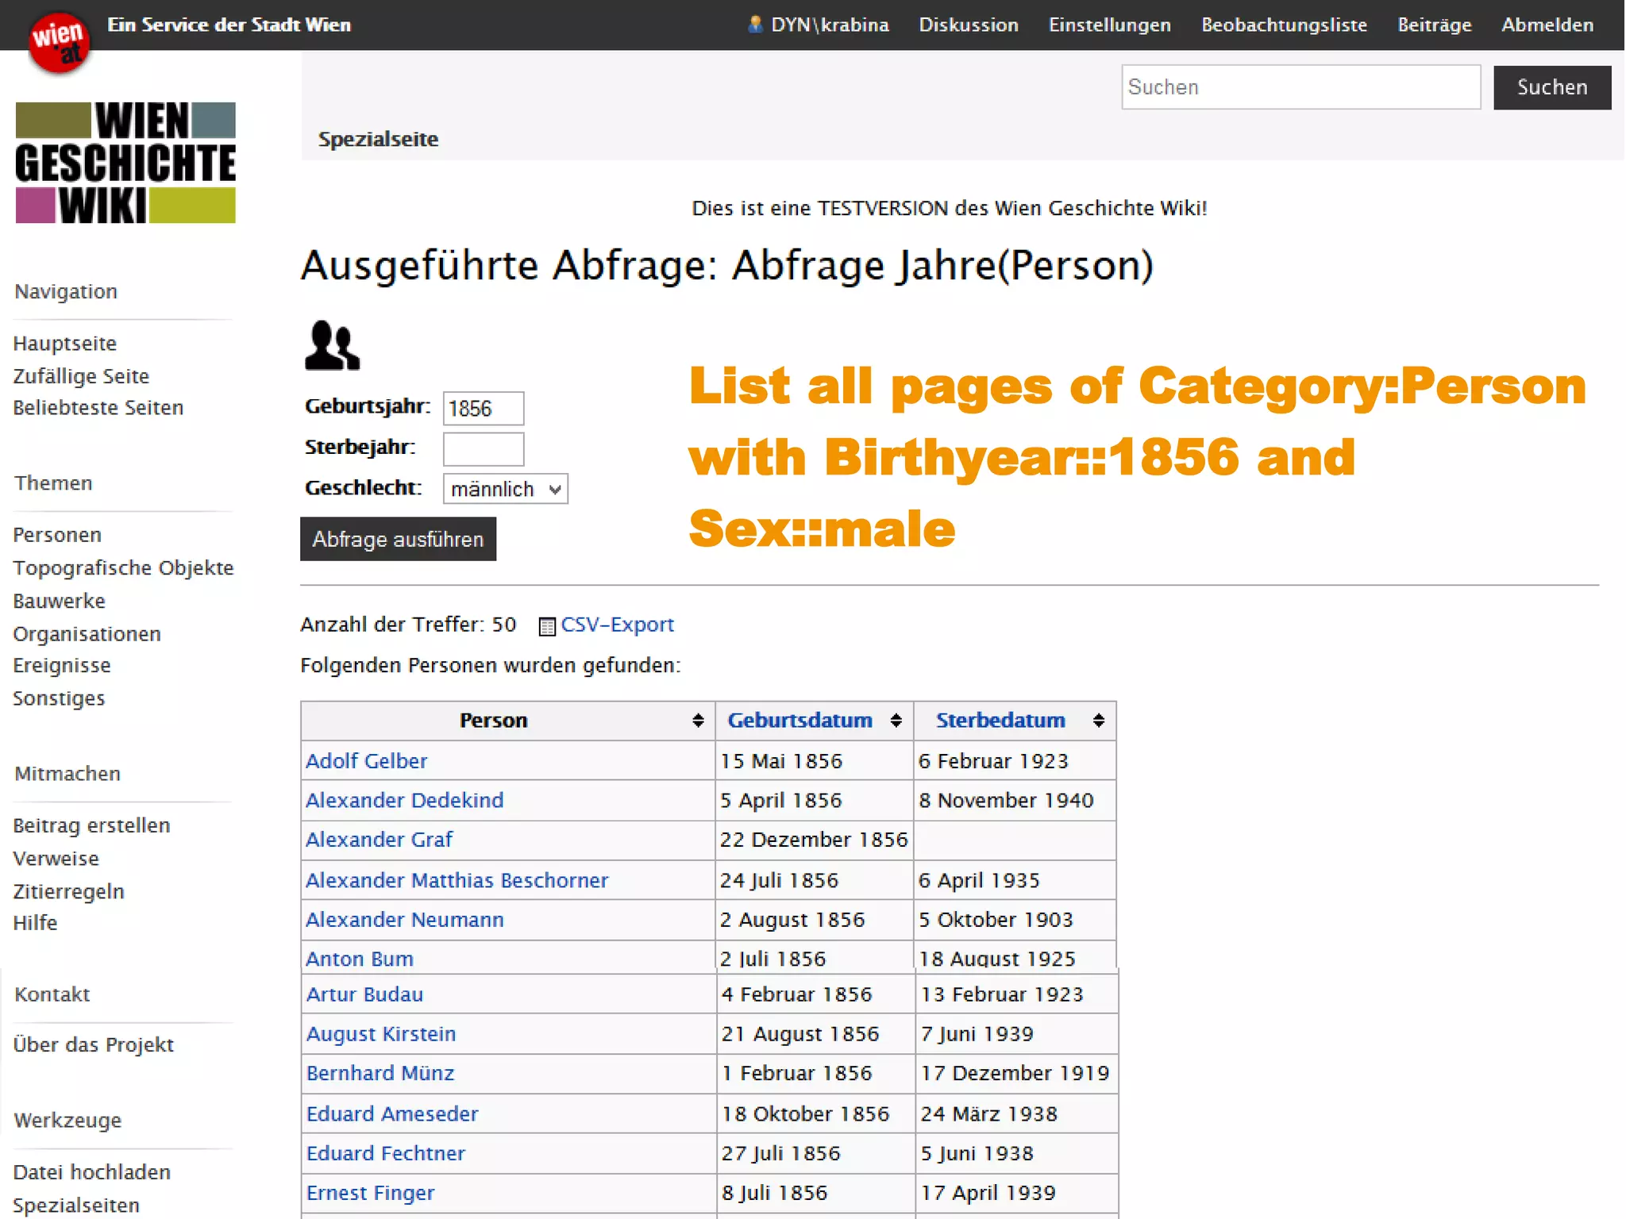This screenshot has width=1626, height=1219.
Task: Open Hilfe in the sidebar
Action: (x=36, y=923)
